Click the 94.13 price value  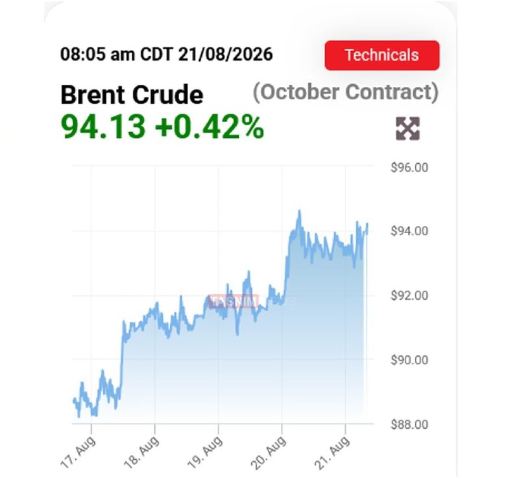point(103,126)
